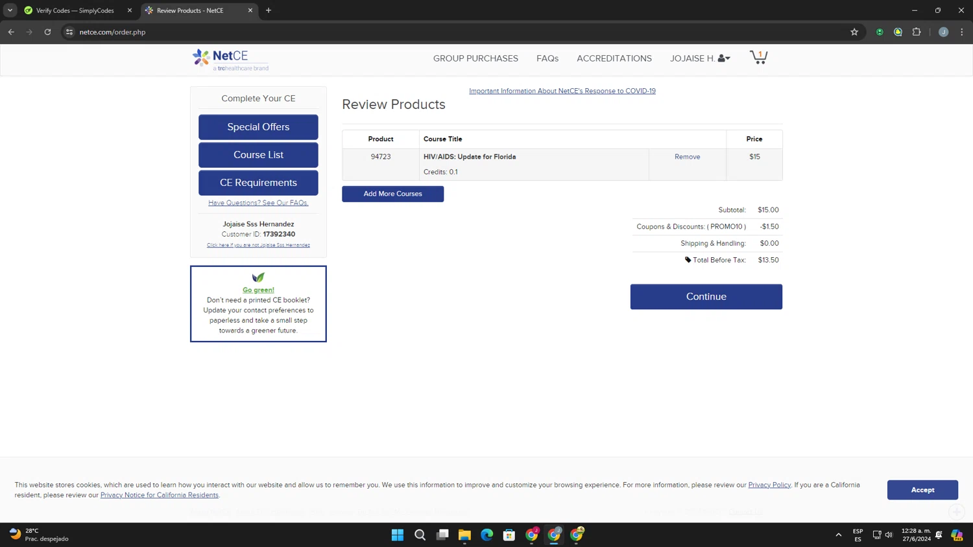The image size is (973, 547).
Task: Open the COVID-19 response information link
Action: click(562, 91)
